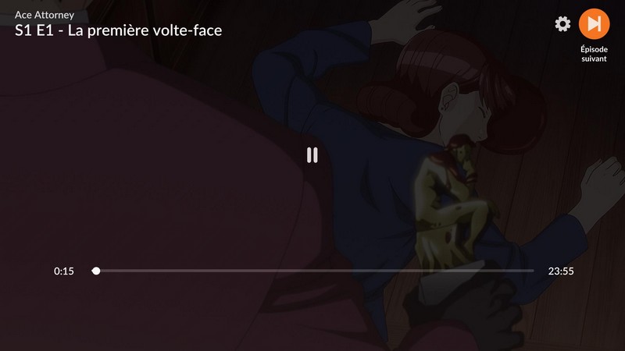Seek to the middle of the progress bar

(313, 271)
